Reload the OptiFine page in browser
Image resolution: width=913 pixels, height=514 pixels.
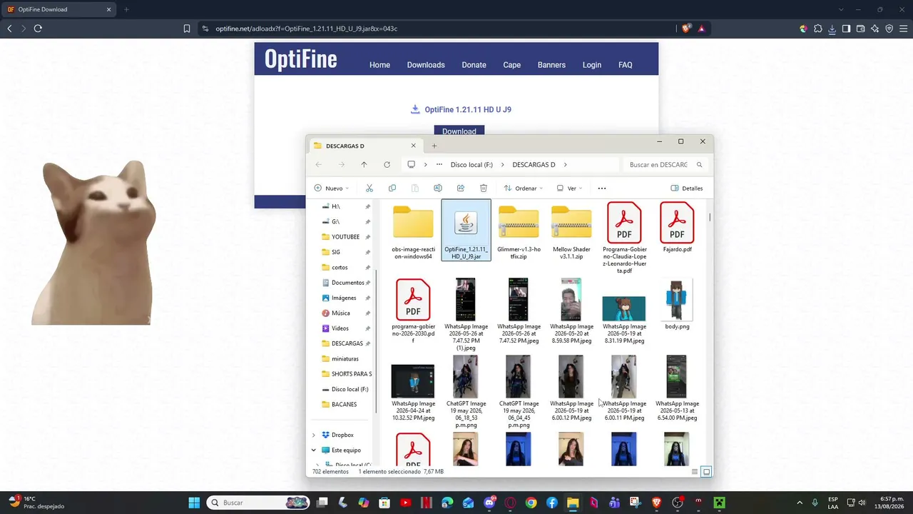click(x=38, y=29)
